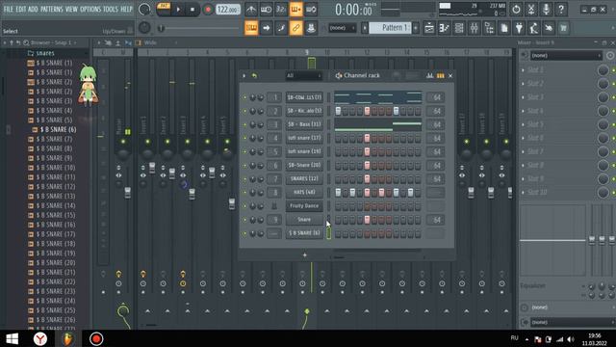
Task: Expand the Slot 5 effect menu arrow
Action: pos(523,124)
